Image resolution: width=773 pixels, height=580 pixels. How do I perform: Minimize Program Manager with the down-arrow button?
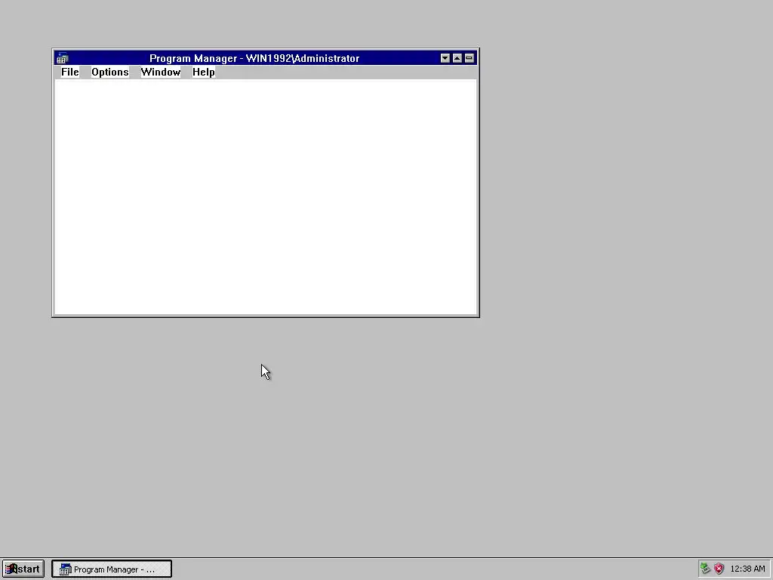click(x=445, y=58)
